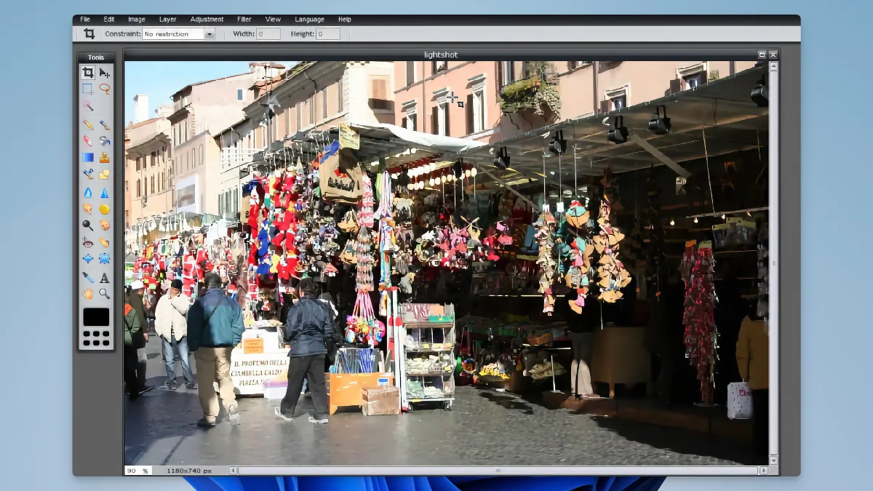Open the Constraint dropdown list
This screenshot has width=873, height=491.
(210, 34)
